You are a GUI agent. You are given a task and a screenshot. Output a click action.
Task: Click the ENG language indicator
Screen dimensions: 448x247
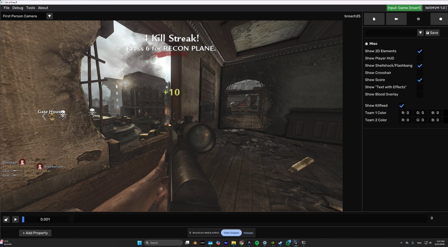pyautogui.click(x=420, y=243)
